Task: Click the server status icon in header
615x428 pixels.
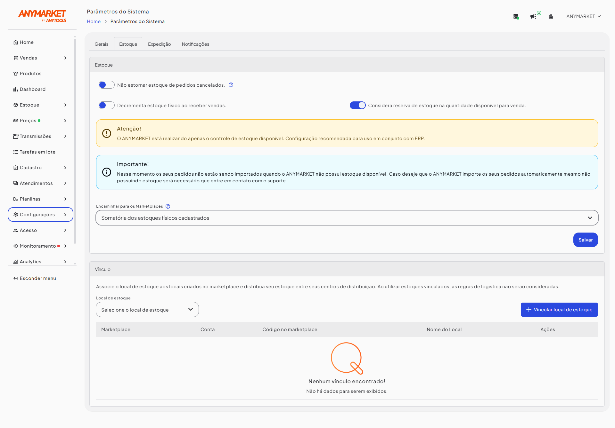Action: click(516, 16)
